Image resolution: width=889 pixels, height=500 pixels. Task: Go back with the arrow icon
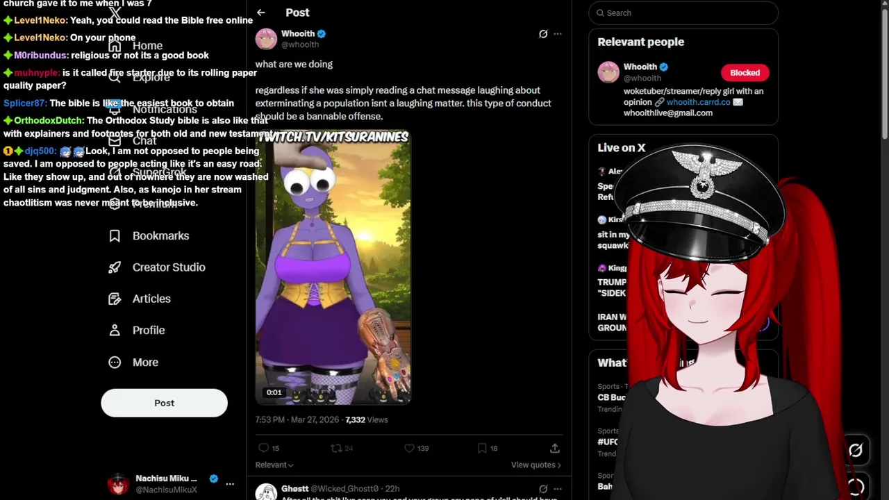click(261, 12)
